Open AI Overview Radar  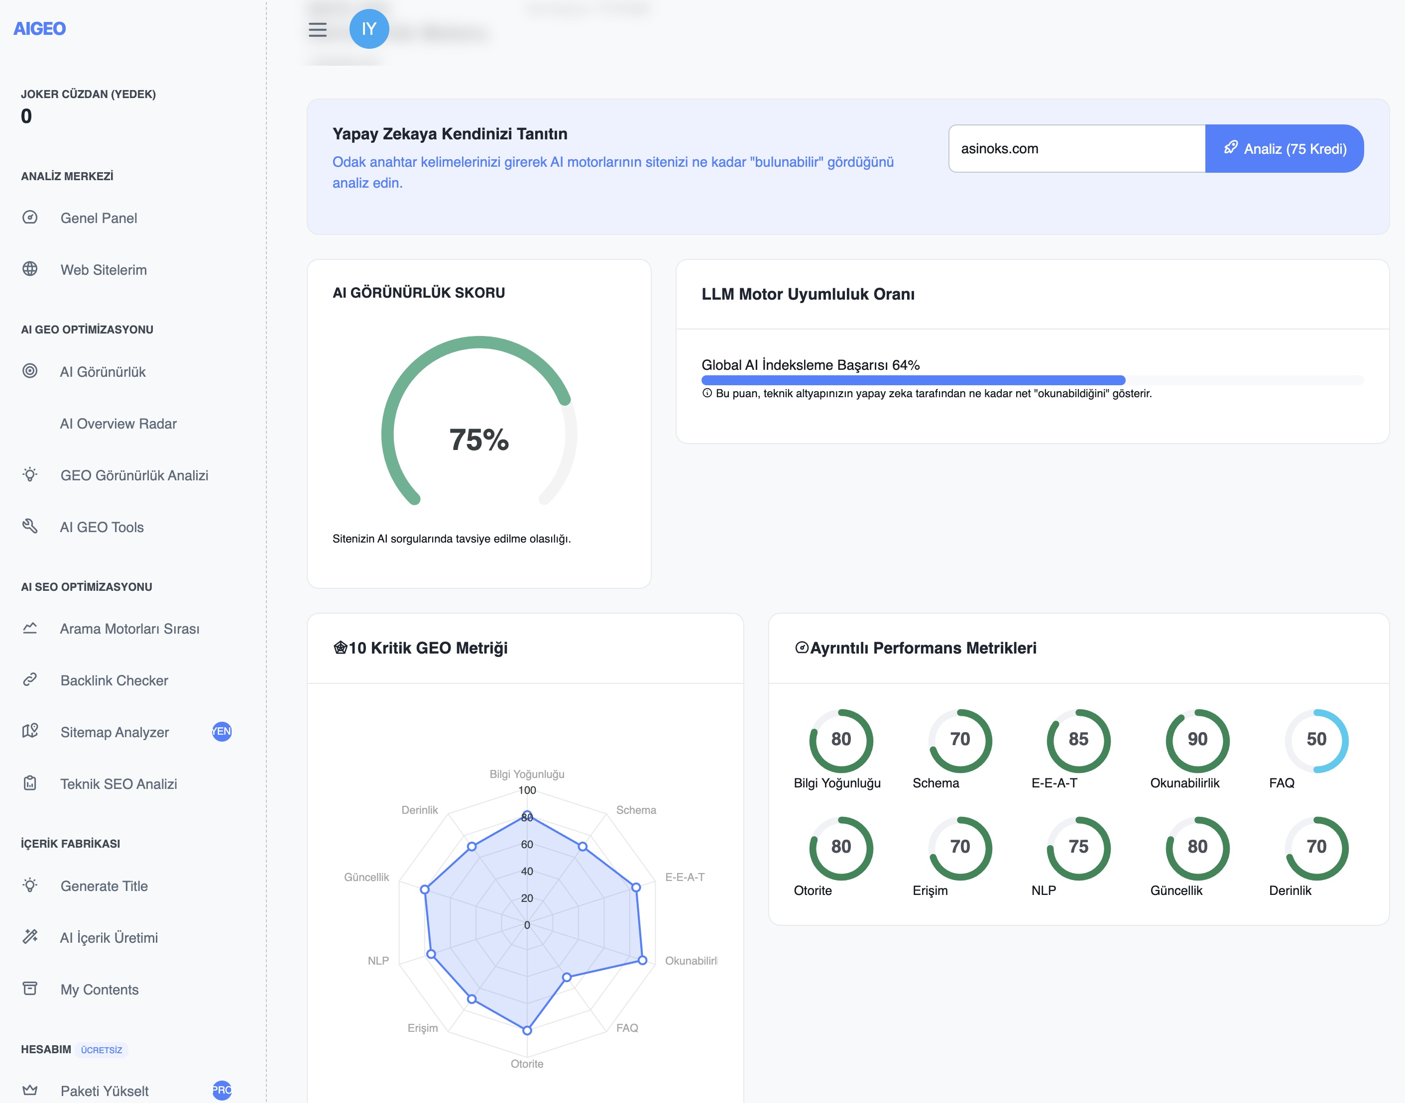pyautogui.click(x=118, y=424)
